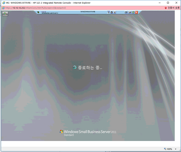This screenshot has height=152, width=181.
Task: Click the gray square icon after the lock
Action: coord(115,12)
